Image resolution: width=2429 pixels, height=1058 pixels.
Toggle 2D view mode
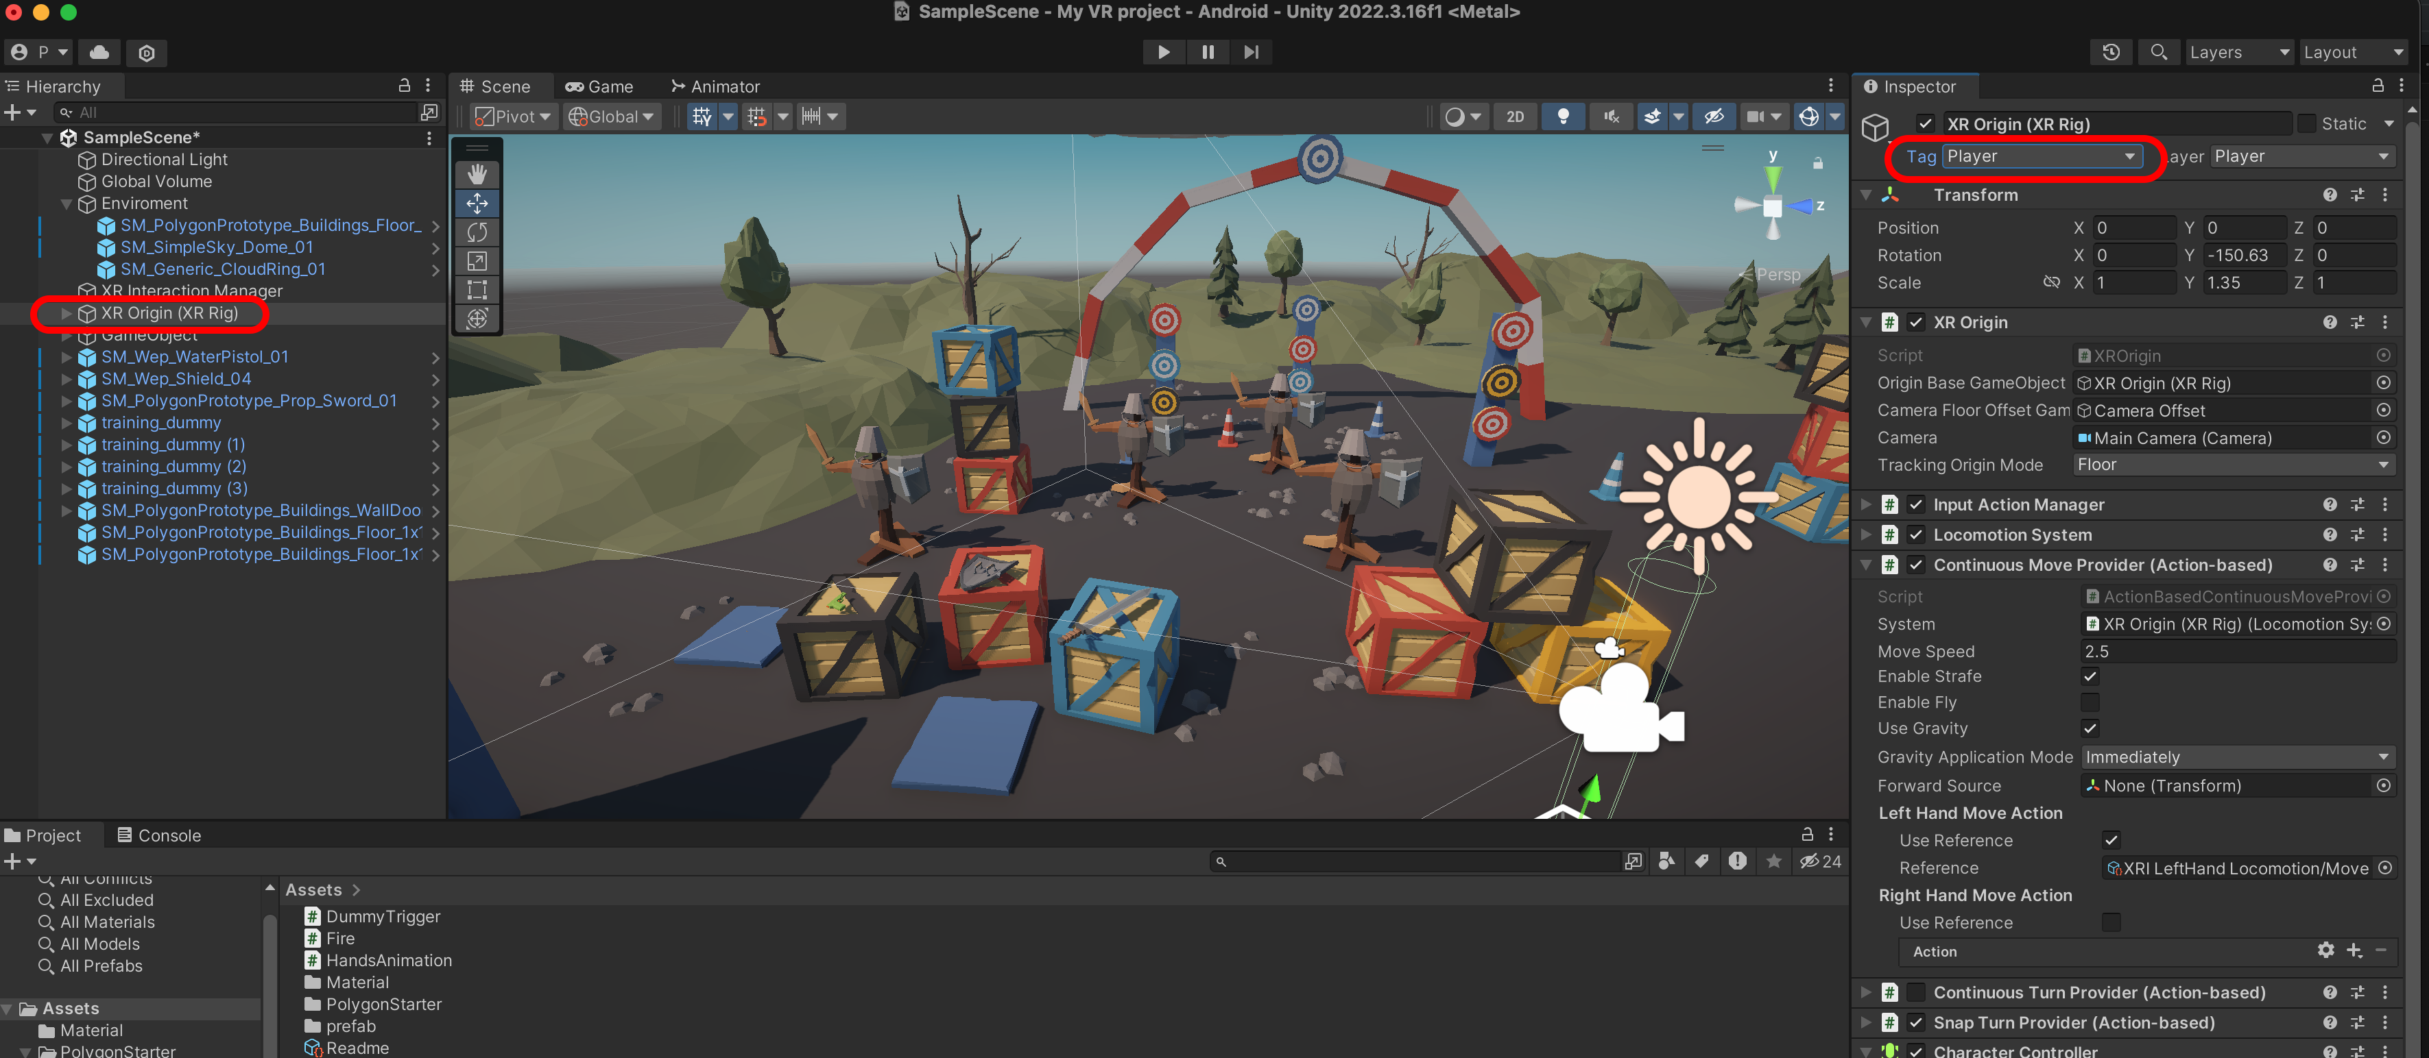(x=1514, y=116)
